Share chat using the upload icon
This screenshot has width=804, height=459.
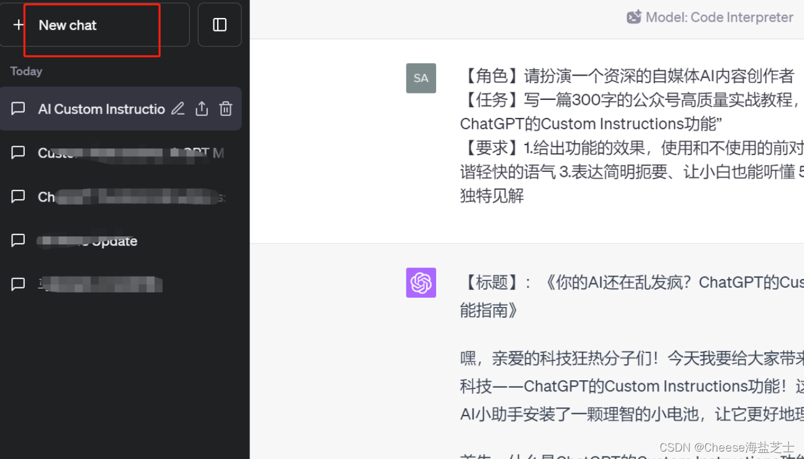(202, 109)
